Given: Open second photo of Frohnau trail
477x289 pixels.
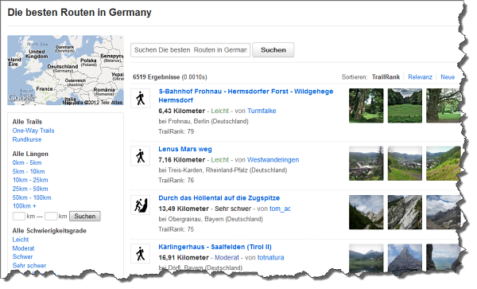Looking at the screenshot, I should [405, 106].
